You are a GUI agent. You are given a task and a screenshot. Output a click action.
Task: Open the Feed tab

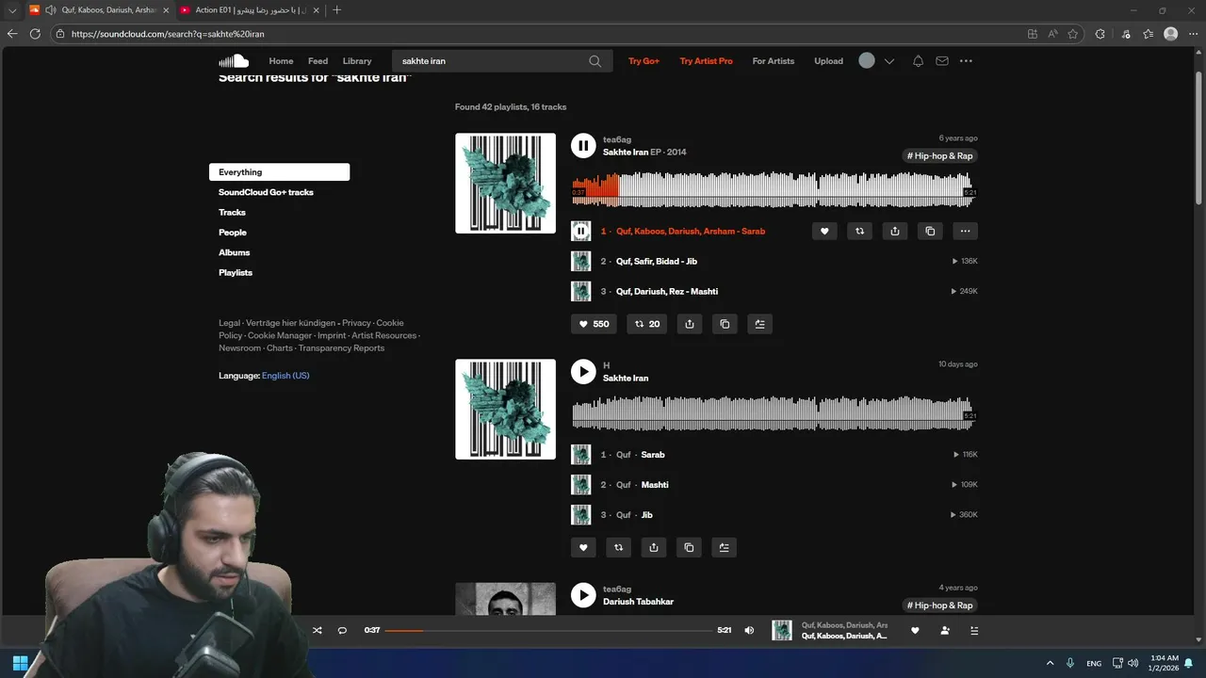(318, 61)
